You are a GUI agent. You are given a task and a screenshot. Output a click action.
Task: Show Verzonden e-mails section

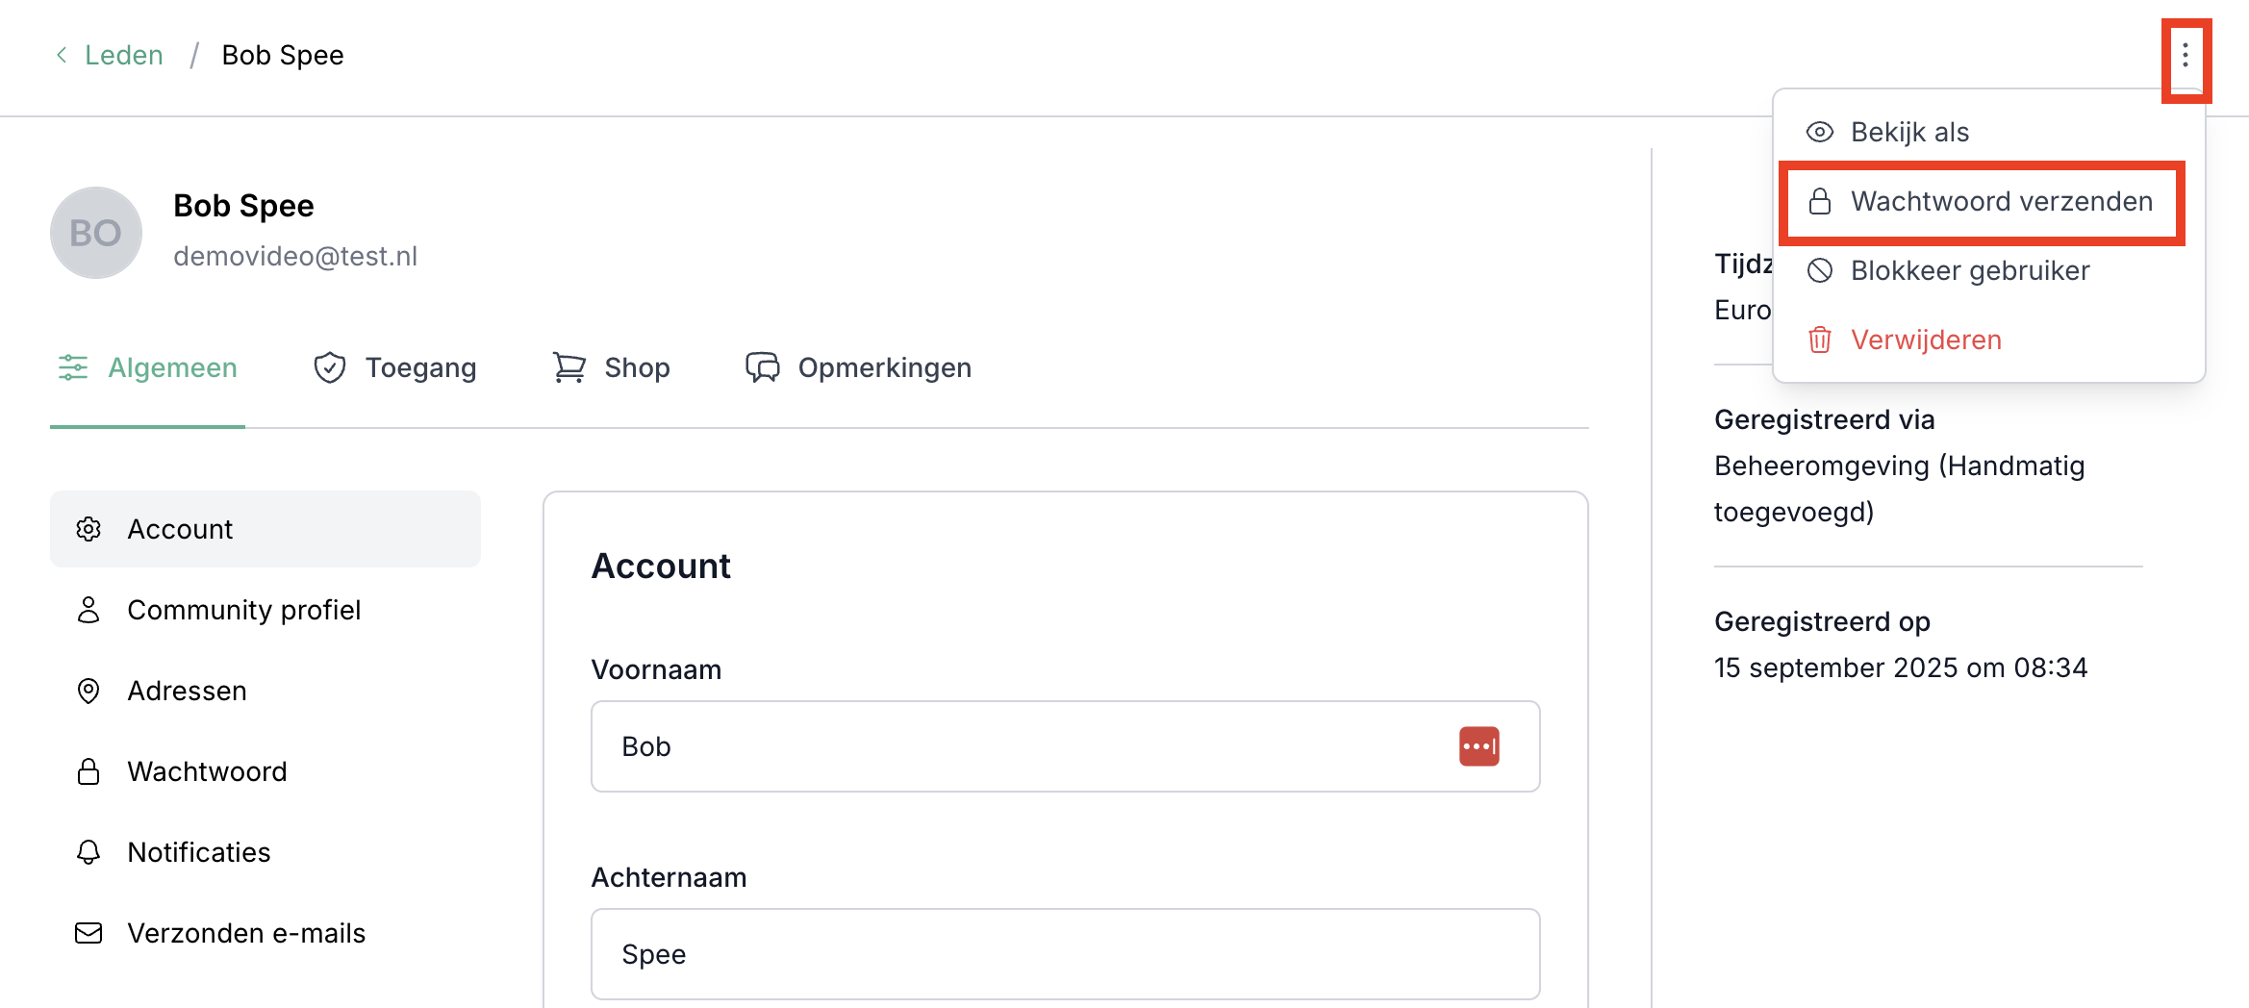point(246,933)
